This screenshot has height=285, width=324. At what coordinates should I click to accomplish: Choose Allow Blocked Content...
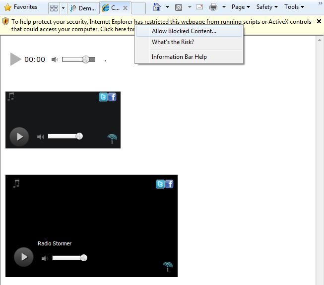point(189,31)
